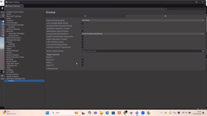
Task: Switch to the Android platform tab
Action: 165,16
